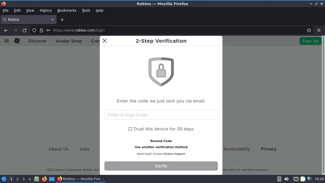Click the volume speaker tray icon

click(x=286, y=179)
